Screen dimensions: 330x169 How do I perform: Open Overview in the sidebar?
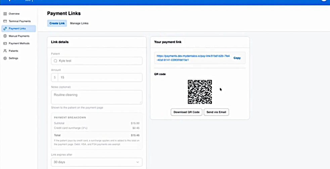tap(18, 14)
